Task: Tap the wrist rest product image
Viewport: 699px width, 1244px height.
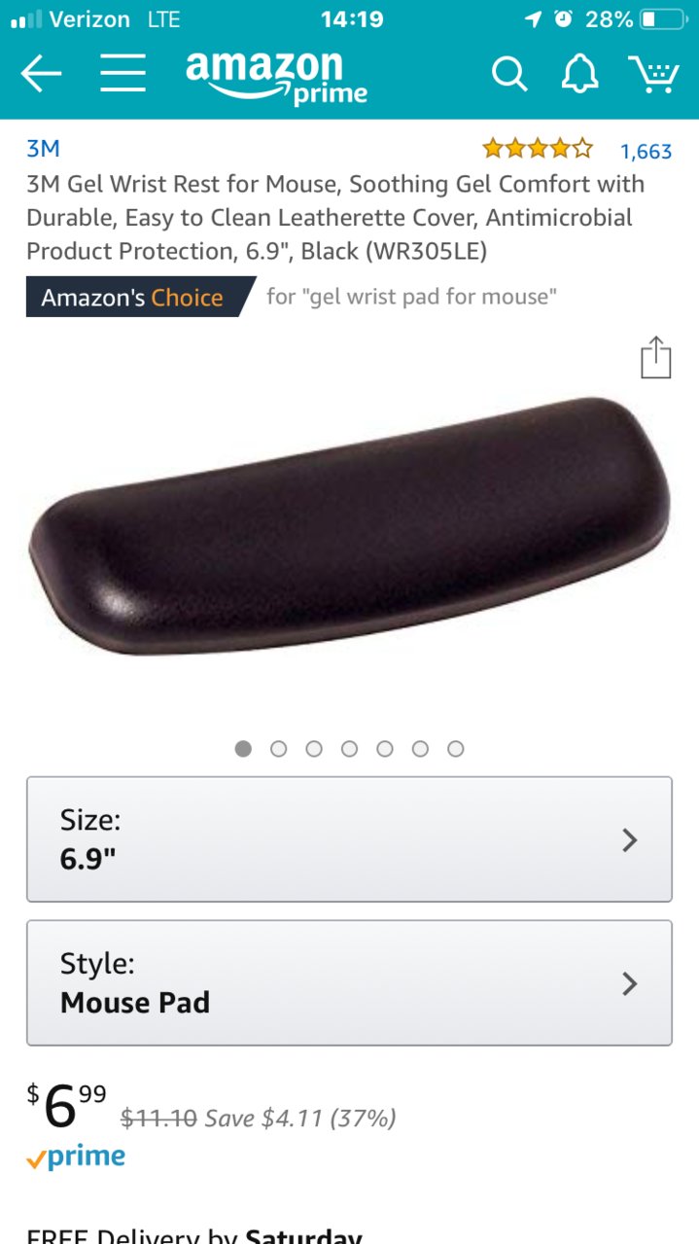Action: 349,526
